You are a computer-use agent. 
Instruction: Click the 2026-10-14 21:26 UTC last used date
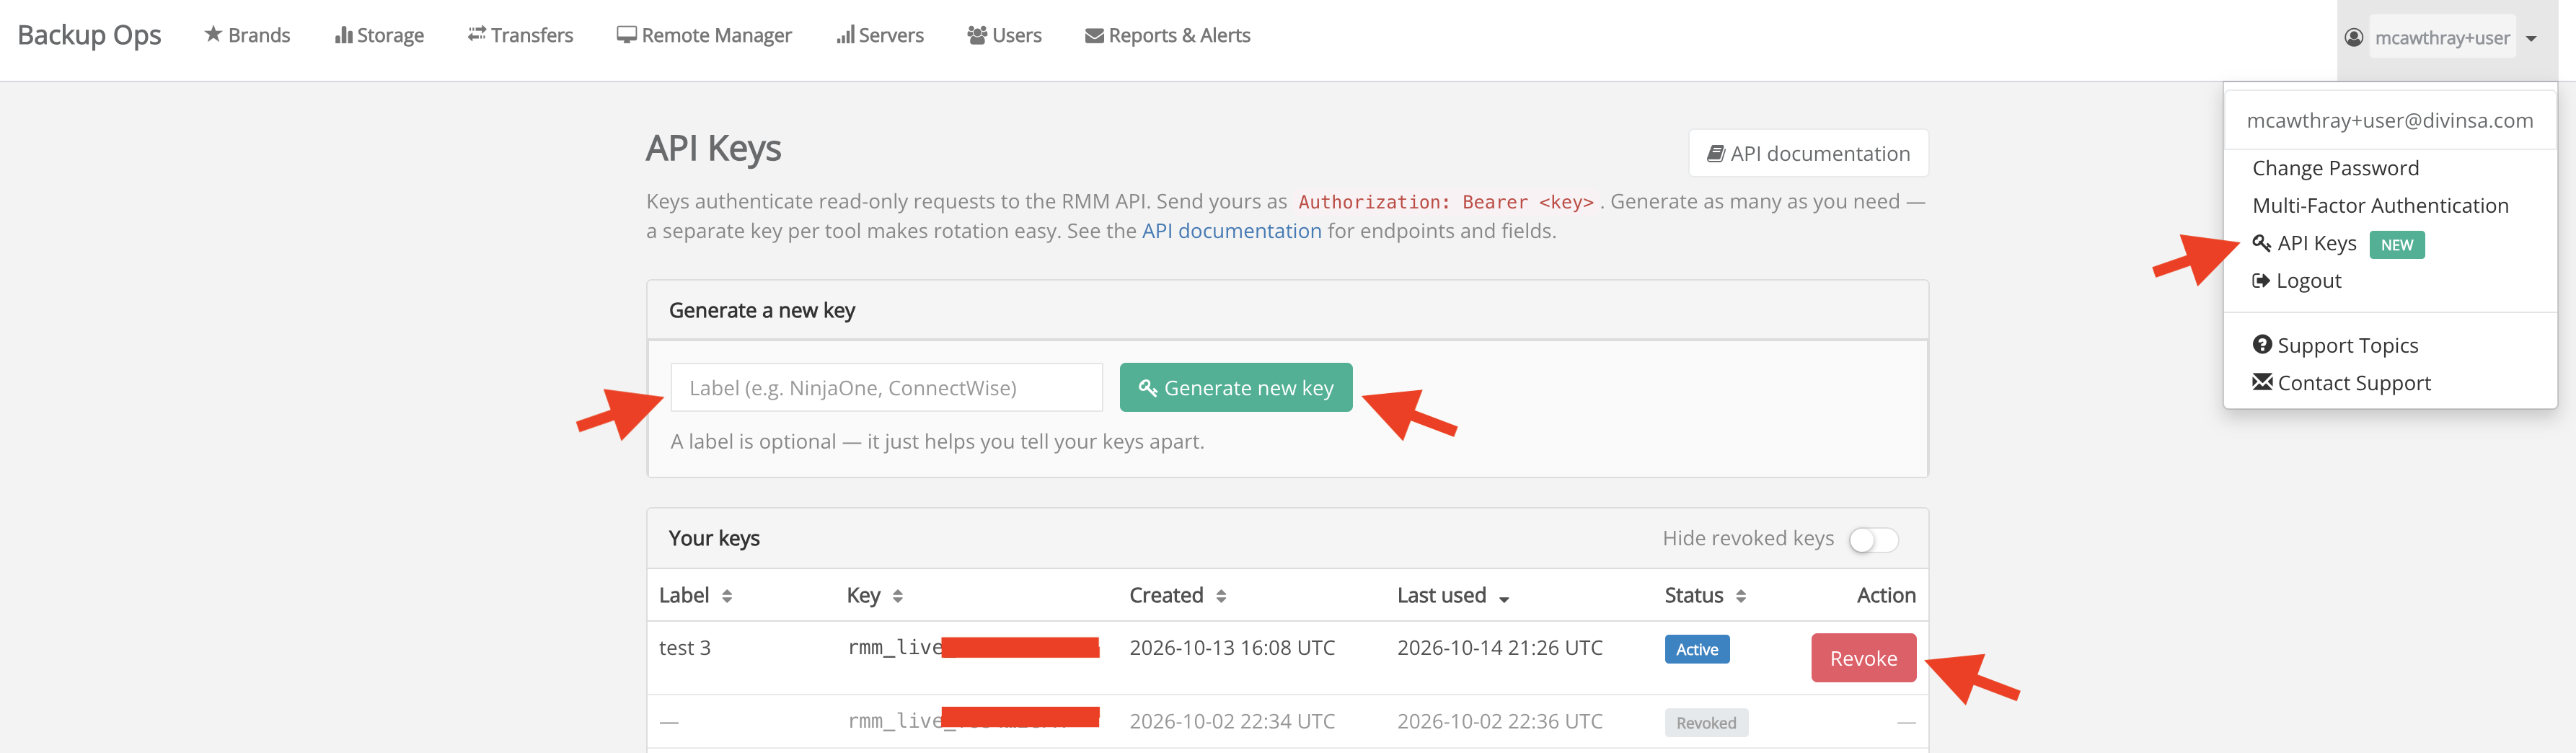click(x=1499, y=648)
